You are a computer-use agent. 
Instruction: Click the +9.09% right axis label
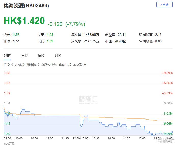click(167, 73)
